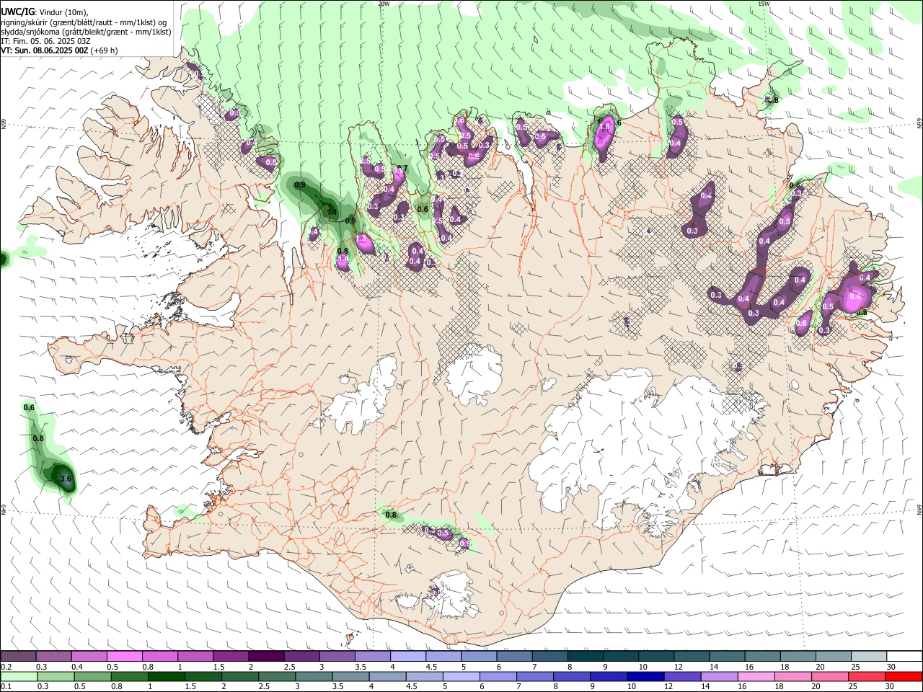Click the 'VT: Sun. 08.06.2025 00Z (+69 h)' line
The height and width of the screenshot is (692, 923).
[59, 50]
